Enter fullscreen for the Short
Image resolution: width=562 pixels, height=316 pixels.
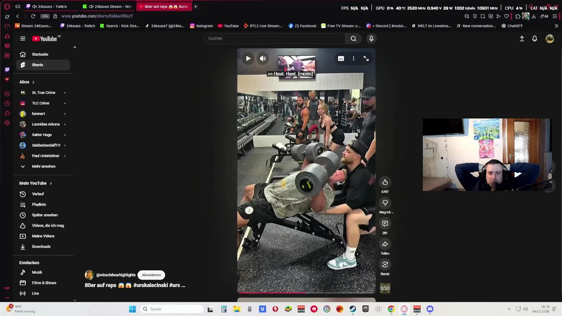tap(366, 58)
